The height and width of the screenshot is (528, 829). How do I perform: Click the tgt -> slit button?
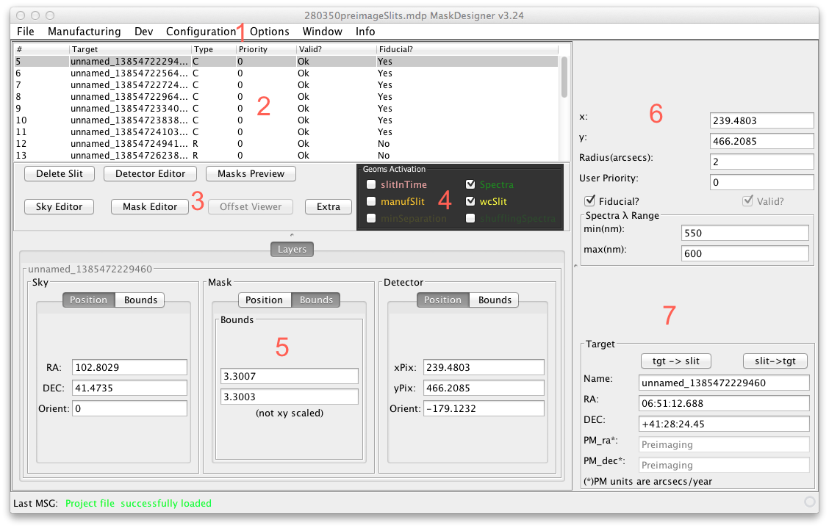(675, 361)
